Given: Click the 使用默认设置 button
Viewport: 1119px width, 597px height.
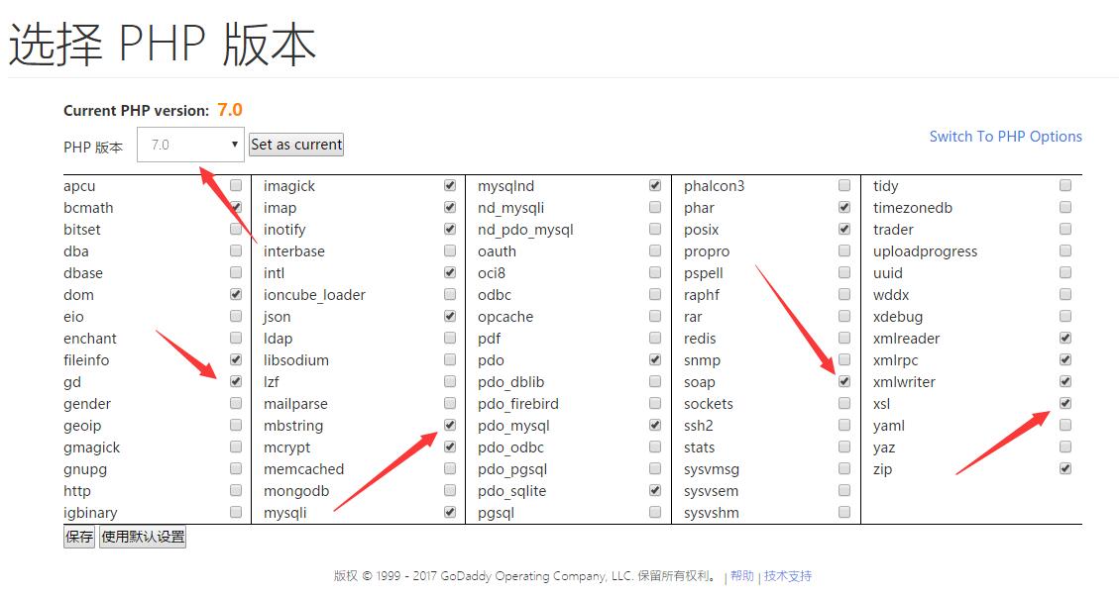Looking at the screenshot, I should [x=143, y=537].
